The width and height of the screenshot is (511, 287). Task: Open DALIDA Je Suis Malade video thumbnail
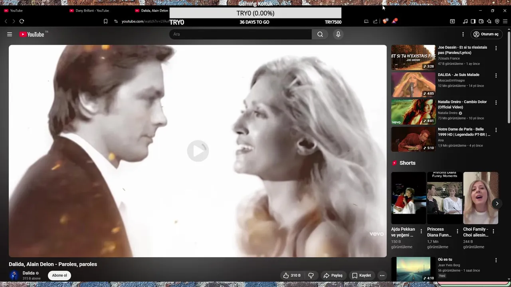[x=413, y=85]
